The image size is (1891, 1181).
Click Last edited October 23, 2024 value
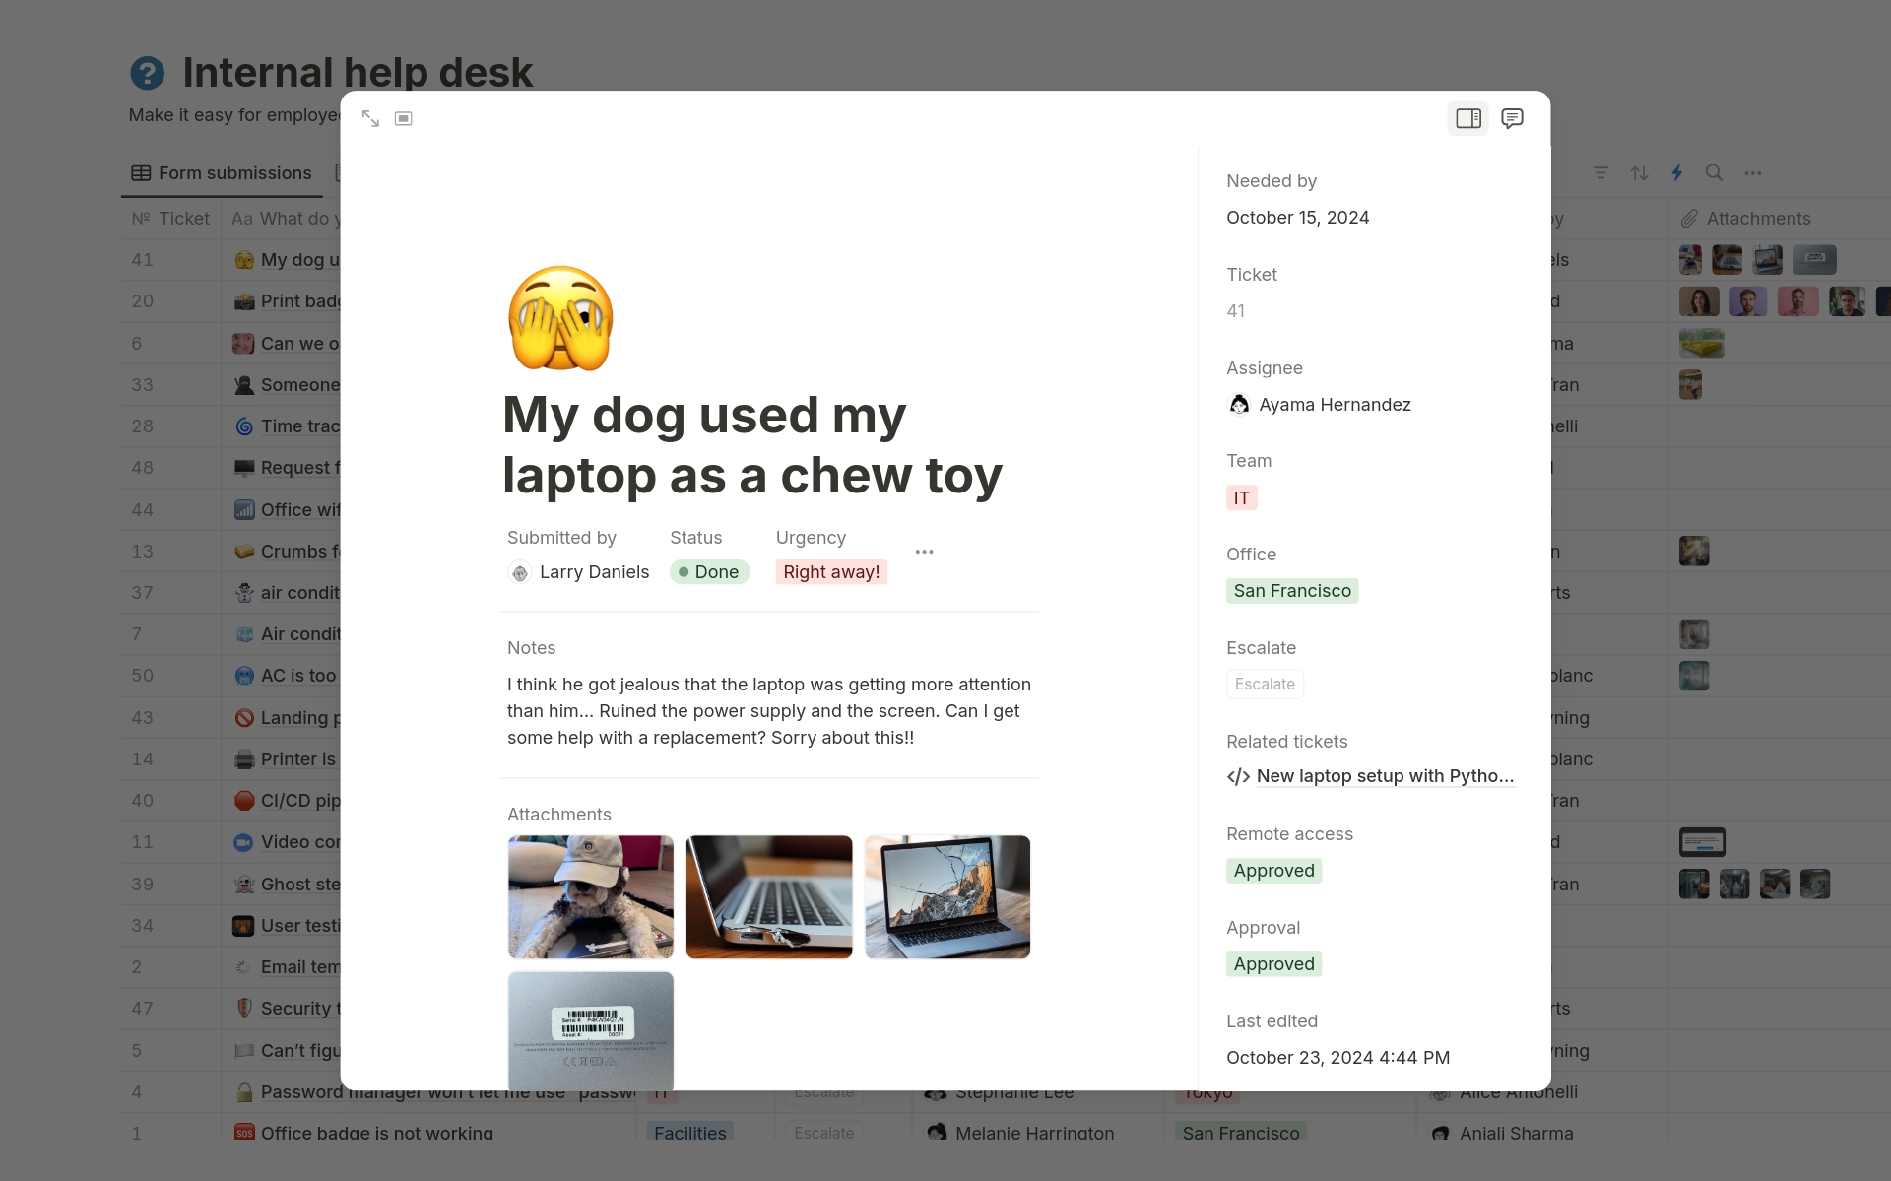1337,1058
